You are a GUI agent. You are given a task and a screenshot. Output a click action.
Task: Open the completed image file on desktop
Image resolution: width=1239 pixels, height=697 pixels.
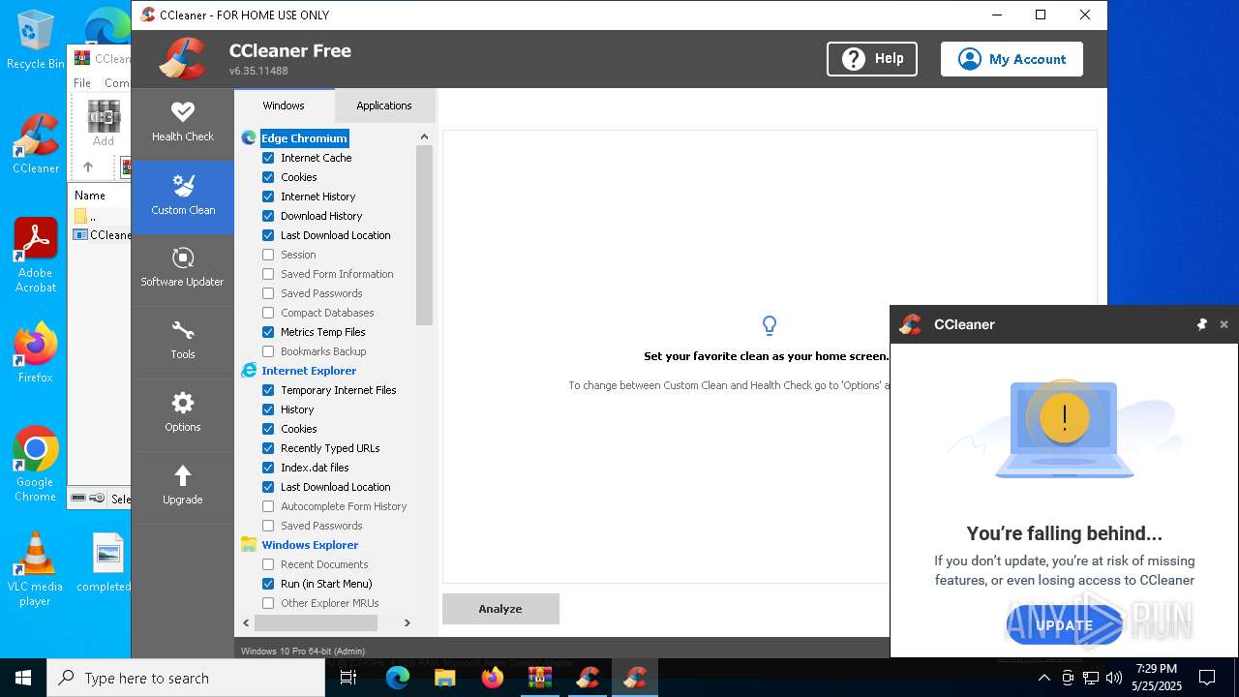(104, 563)
